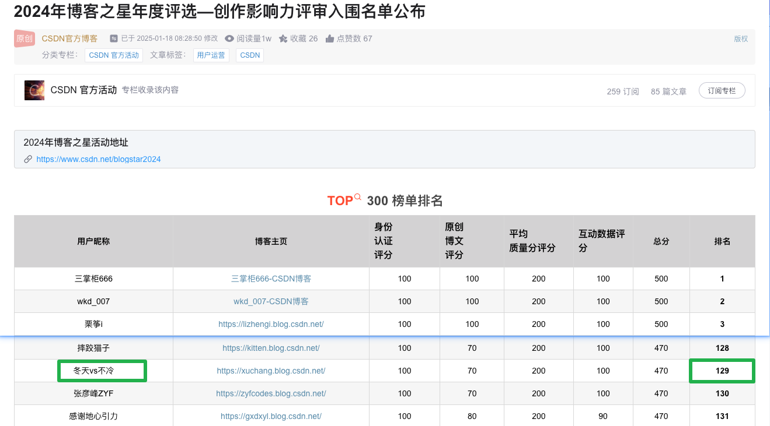Click the CSDN 官方活动 column title beside the thumbnail
Viewport: 770px width, 426px height.
pyautogui.click(x=83, y=90)
